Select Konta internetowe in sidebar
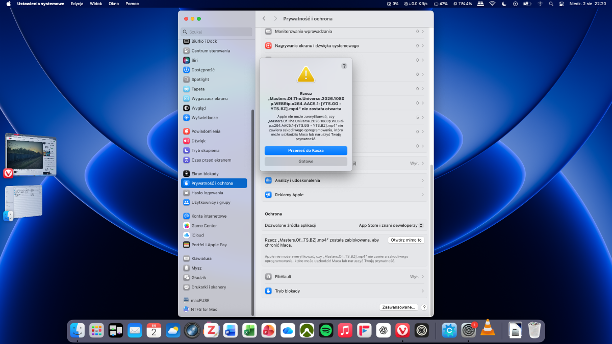612x344 pixels. (214, 216)
